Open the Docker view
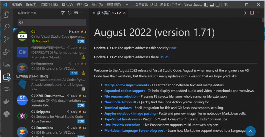Screen dimensions: 265x137 click(x=6, y=102)
